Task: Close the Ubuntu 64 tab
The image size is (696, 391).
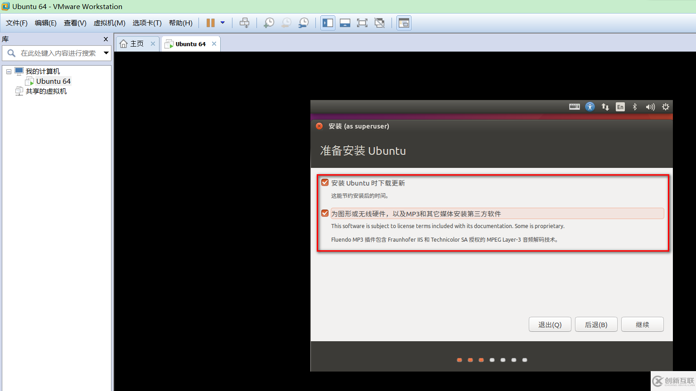Action: pos(214,44)
